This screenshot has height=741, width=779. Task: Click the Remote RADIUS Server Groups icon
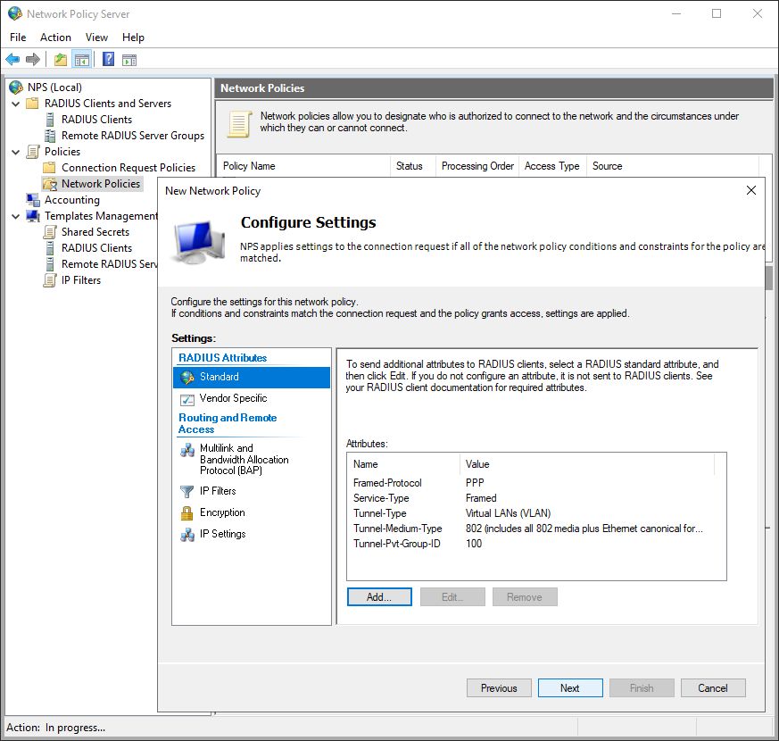tap(50, 135)
